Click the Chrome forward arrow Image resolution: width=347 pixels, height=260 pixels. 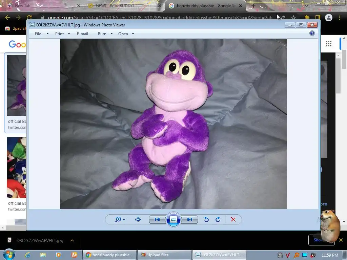[x=18, y=18]
